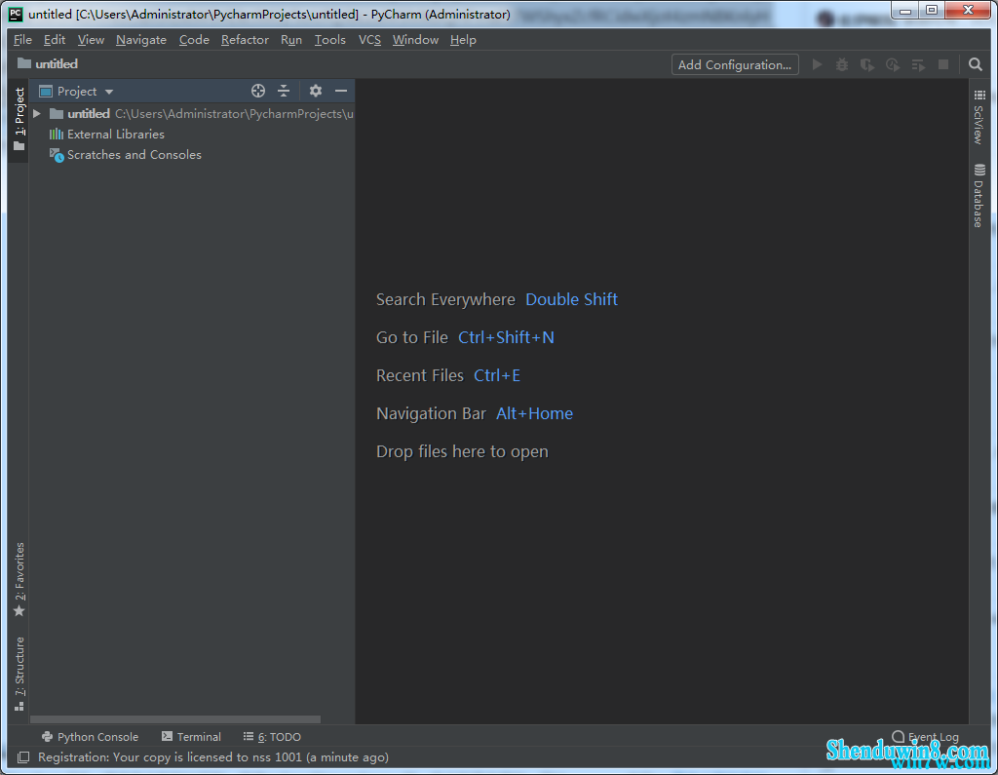Open the Navigate menu
998x775 pixels.
pos(141,40)
